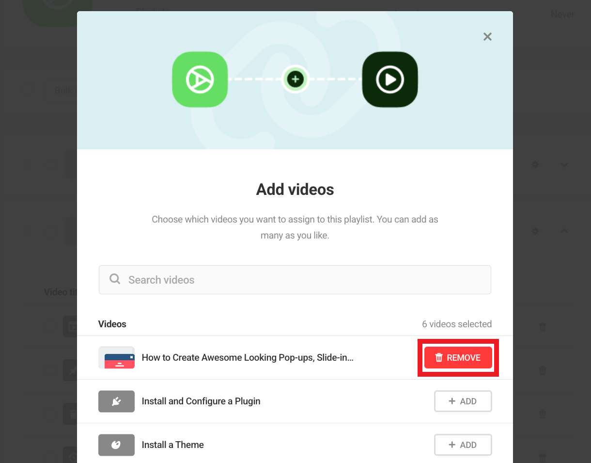Select the Videos section header
This screenshot has height=463, width=591.
pyautogui.click(x=112, y=324)
